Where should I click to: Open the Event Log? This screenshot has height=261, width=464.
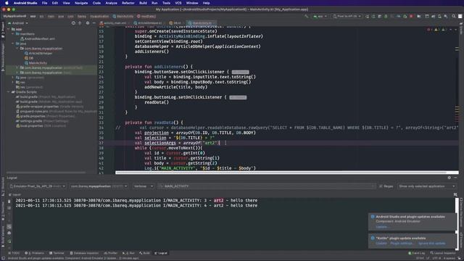pyautogui.click(x=416, y=253)
